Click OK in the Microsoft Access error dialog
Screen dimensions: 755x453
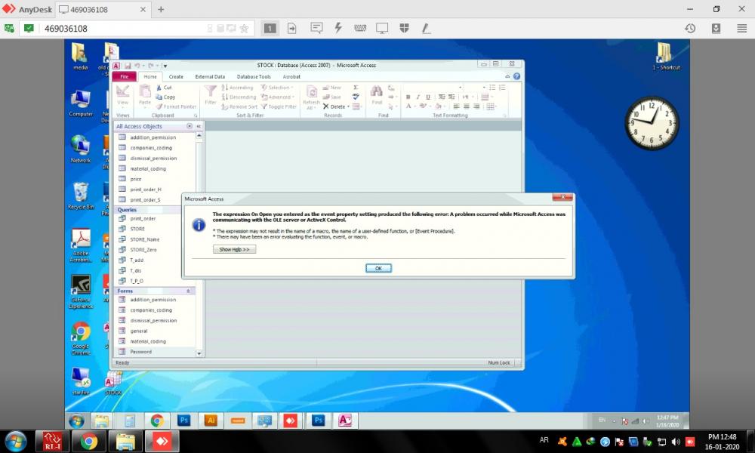coord(378,268)
